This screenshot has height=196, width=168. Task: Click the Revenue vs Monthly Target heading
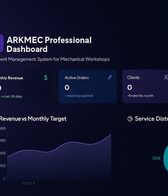33,119
